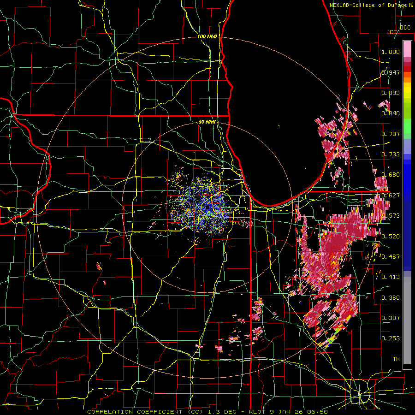Screen dimensions: 415x415
Task: Click the 0.253 scale value
Action: [x=391, y=338]
